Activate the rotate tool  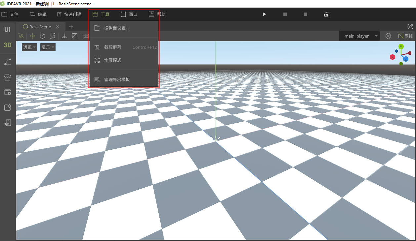coord(43,36)
